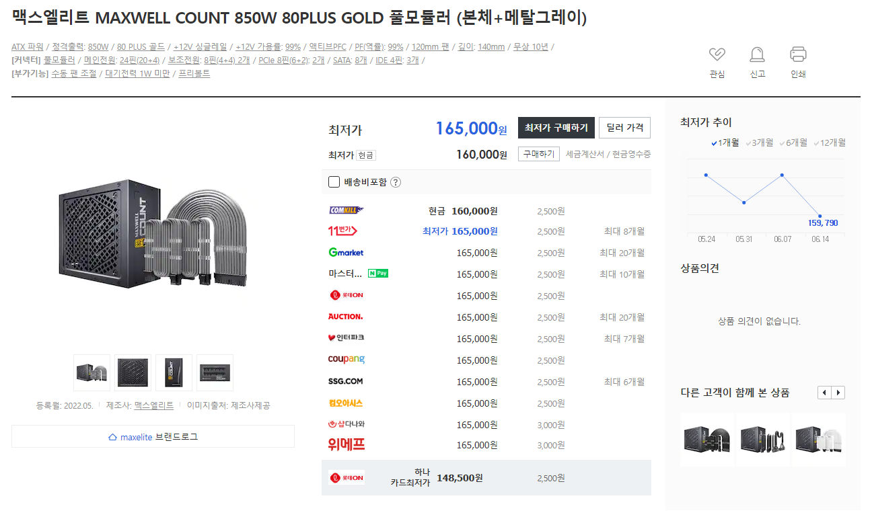Click the 수동 팬 조절 spec link
Screen dimensions: 872x525
pyautogui.click(x=74, y=74)
